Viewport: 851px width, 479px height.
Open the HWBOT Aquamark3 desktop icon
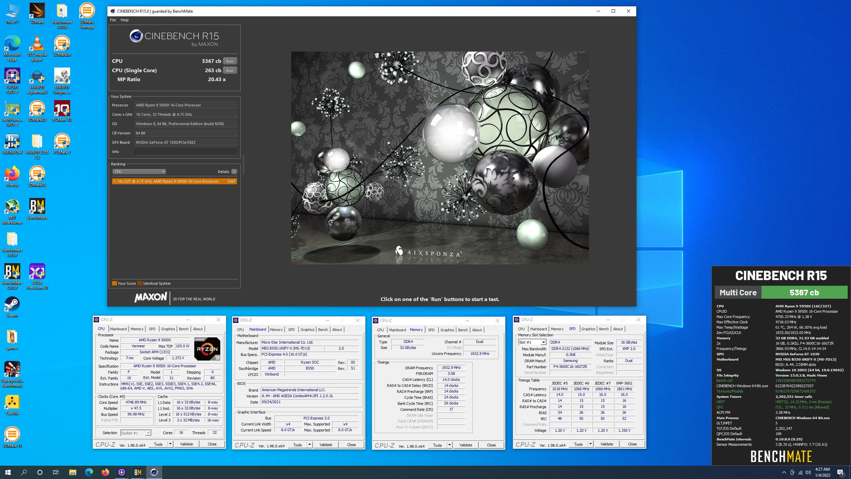(x=37, y=81)
